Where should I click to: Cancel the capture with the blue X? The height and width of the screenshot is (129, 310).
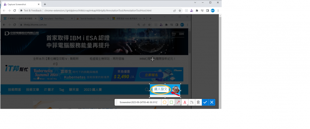click(x=212, y=102)
